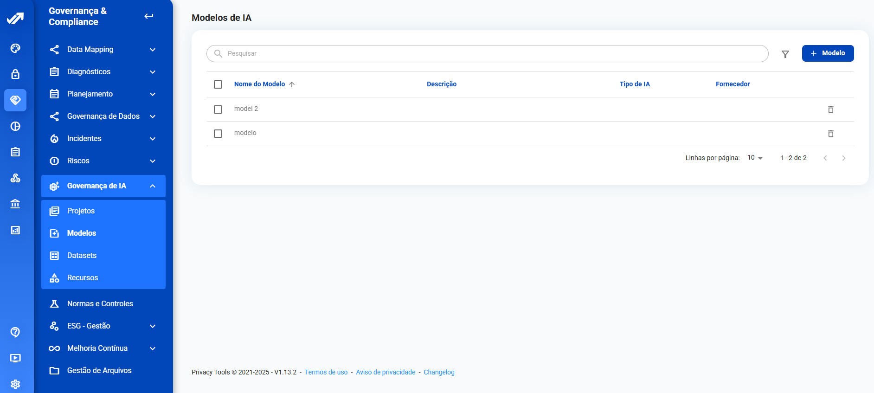The image size is (874, 393).
Task: Open the help question mark icon in left rail
Action: 15,332
